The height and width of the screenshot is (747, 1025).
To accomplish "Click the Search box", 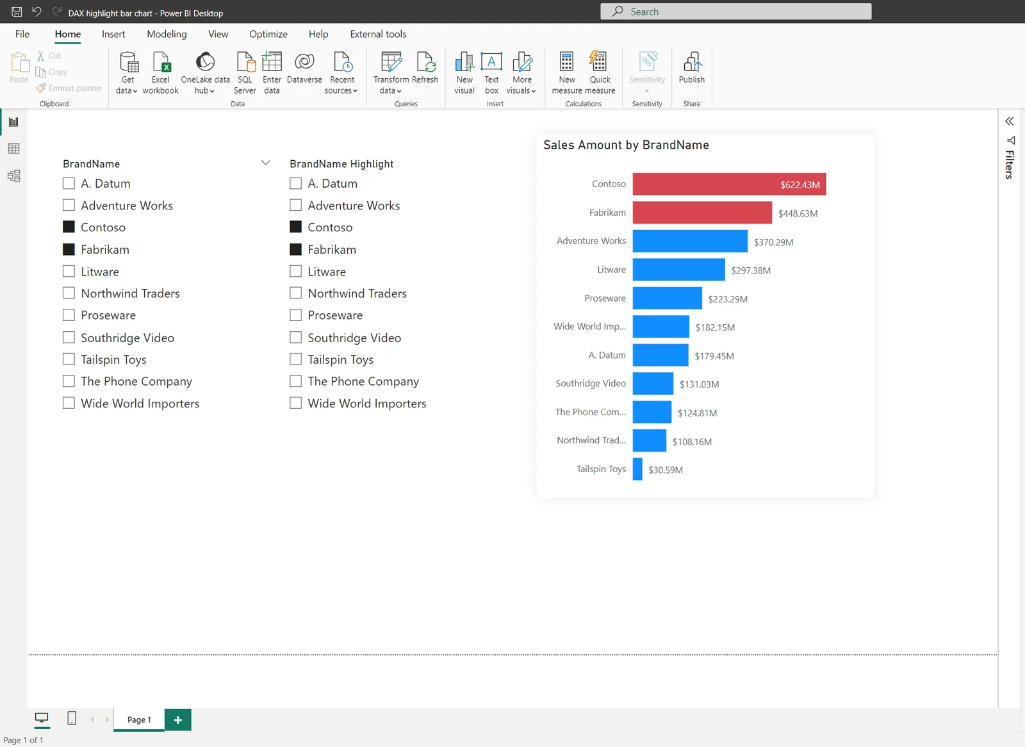I will (735, 12).
